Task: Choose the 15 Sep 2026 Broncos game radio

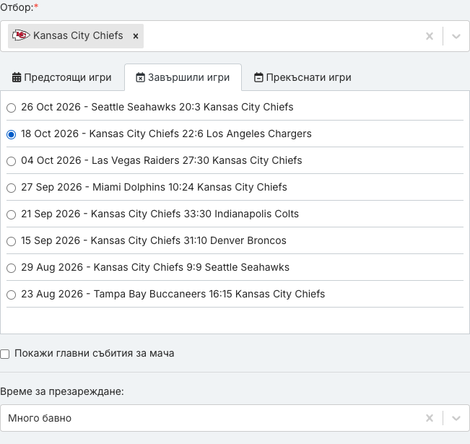Action: click(x=11, y=241)
